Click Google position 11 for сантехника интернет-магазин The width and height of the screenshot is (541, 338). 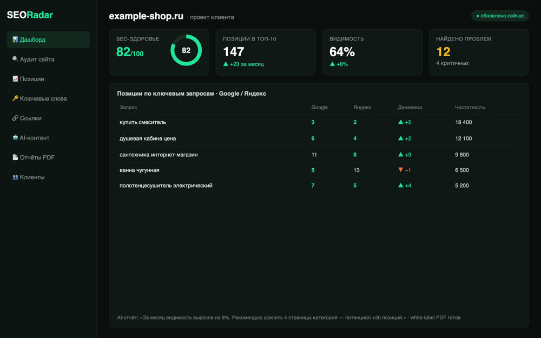click(314, 155)
